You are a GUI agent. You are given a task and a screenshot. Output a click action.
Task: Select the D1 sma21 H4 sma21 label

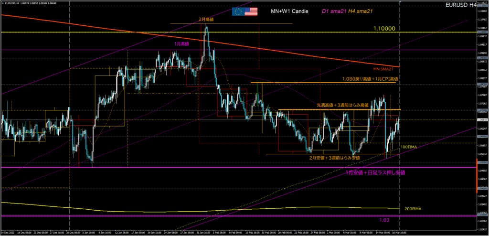tap(345, 11)
